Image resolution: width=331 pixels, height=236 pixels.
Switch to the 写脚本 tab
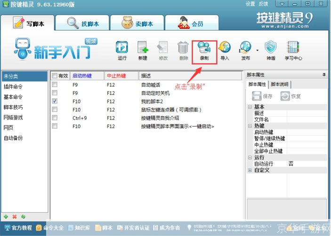pos(27,23)
